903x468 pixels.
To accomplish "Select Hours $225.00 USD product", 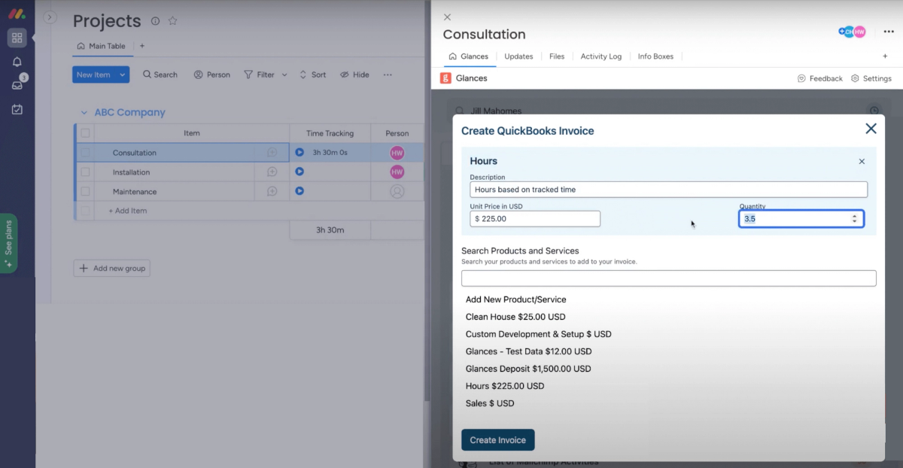I will 505,386.
